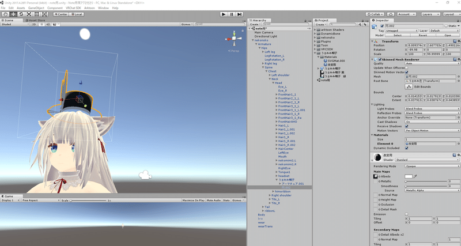
Task: Click the Project panel lock icon
Action: point(362,21)
